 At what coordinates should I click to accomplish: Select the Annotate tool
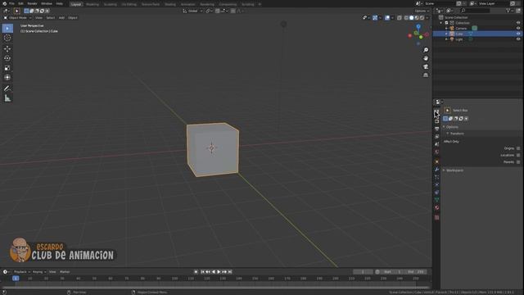pos(7,88)
